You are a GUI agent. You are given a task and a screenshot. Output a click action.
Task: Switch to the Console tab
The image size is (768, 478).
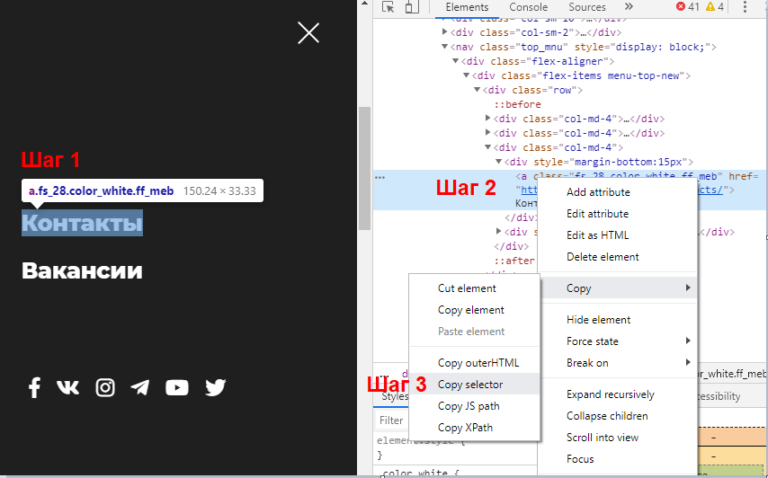point(529,7)
